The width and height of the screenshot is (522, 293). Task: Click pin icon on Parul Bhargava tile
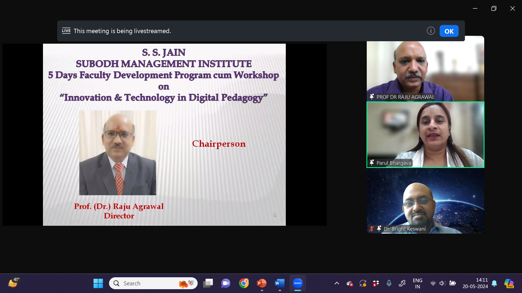point(372,163)
